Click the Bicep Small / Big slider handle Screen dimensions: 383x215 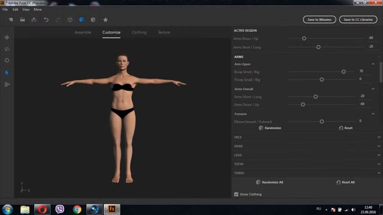[x=344, y=72]
